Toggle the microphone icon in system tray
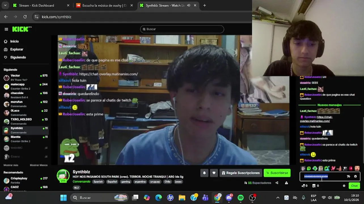This screenshot has height=204, width=364. tap(303, 197)
